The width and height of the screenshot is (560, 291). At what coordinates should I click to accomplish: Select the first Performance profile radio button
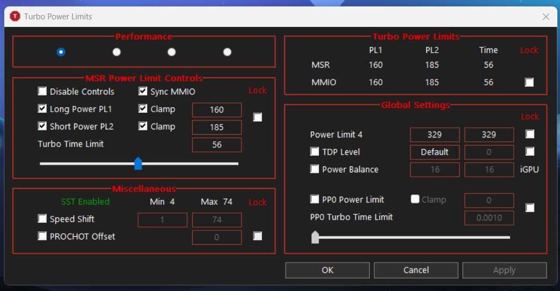point(61,52)
